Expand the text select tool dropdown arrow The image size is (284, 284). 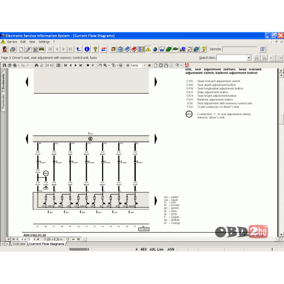click(x=117, y=66)
